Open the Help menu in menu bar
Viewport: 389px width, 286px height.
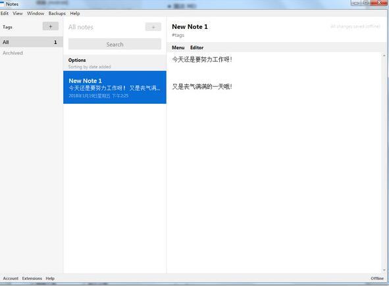75,13
